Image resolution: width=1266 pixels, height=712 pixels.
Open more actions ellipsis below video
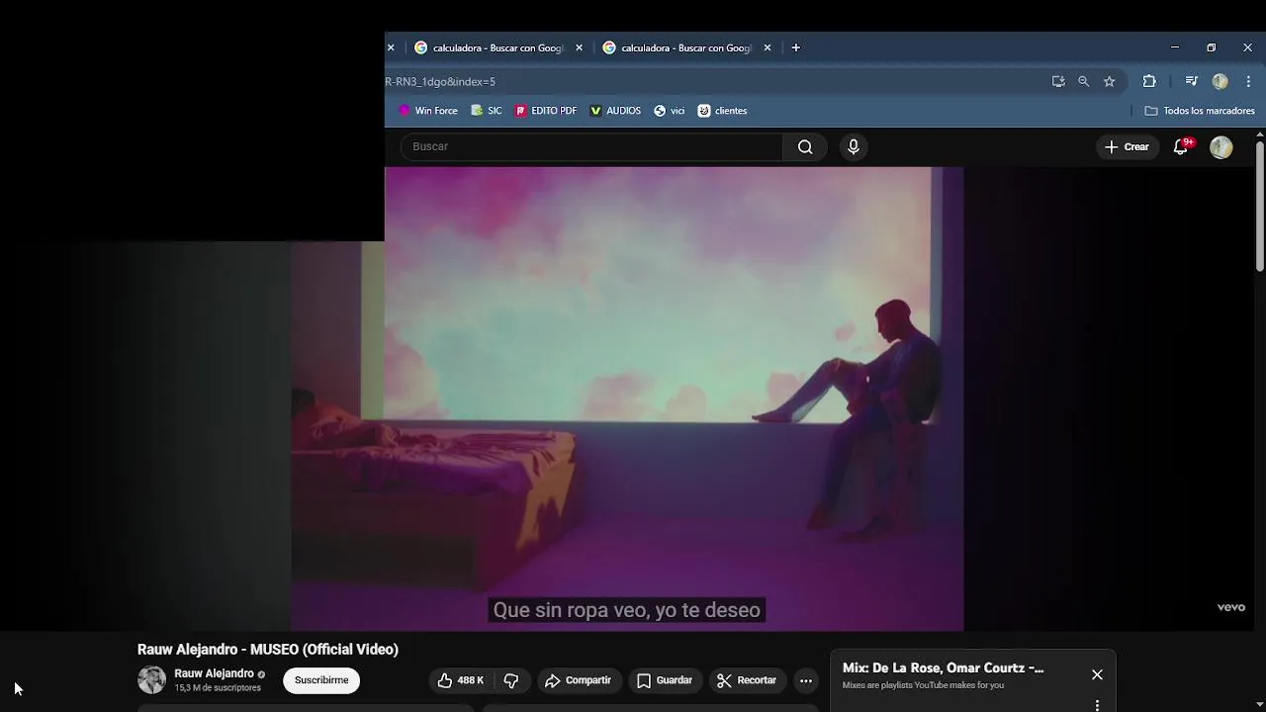click(x=806, y=680)
